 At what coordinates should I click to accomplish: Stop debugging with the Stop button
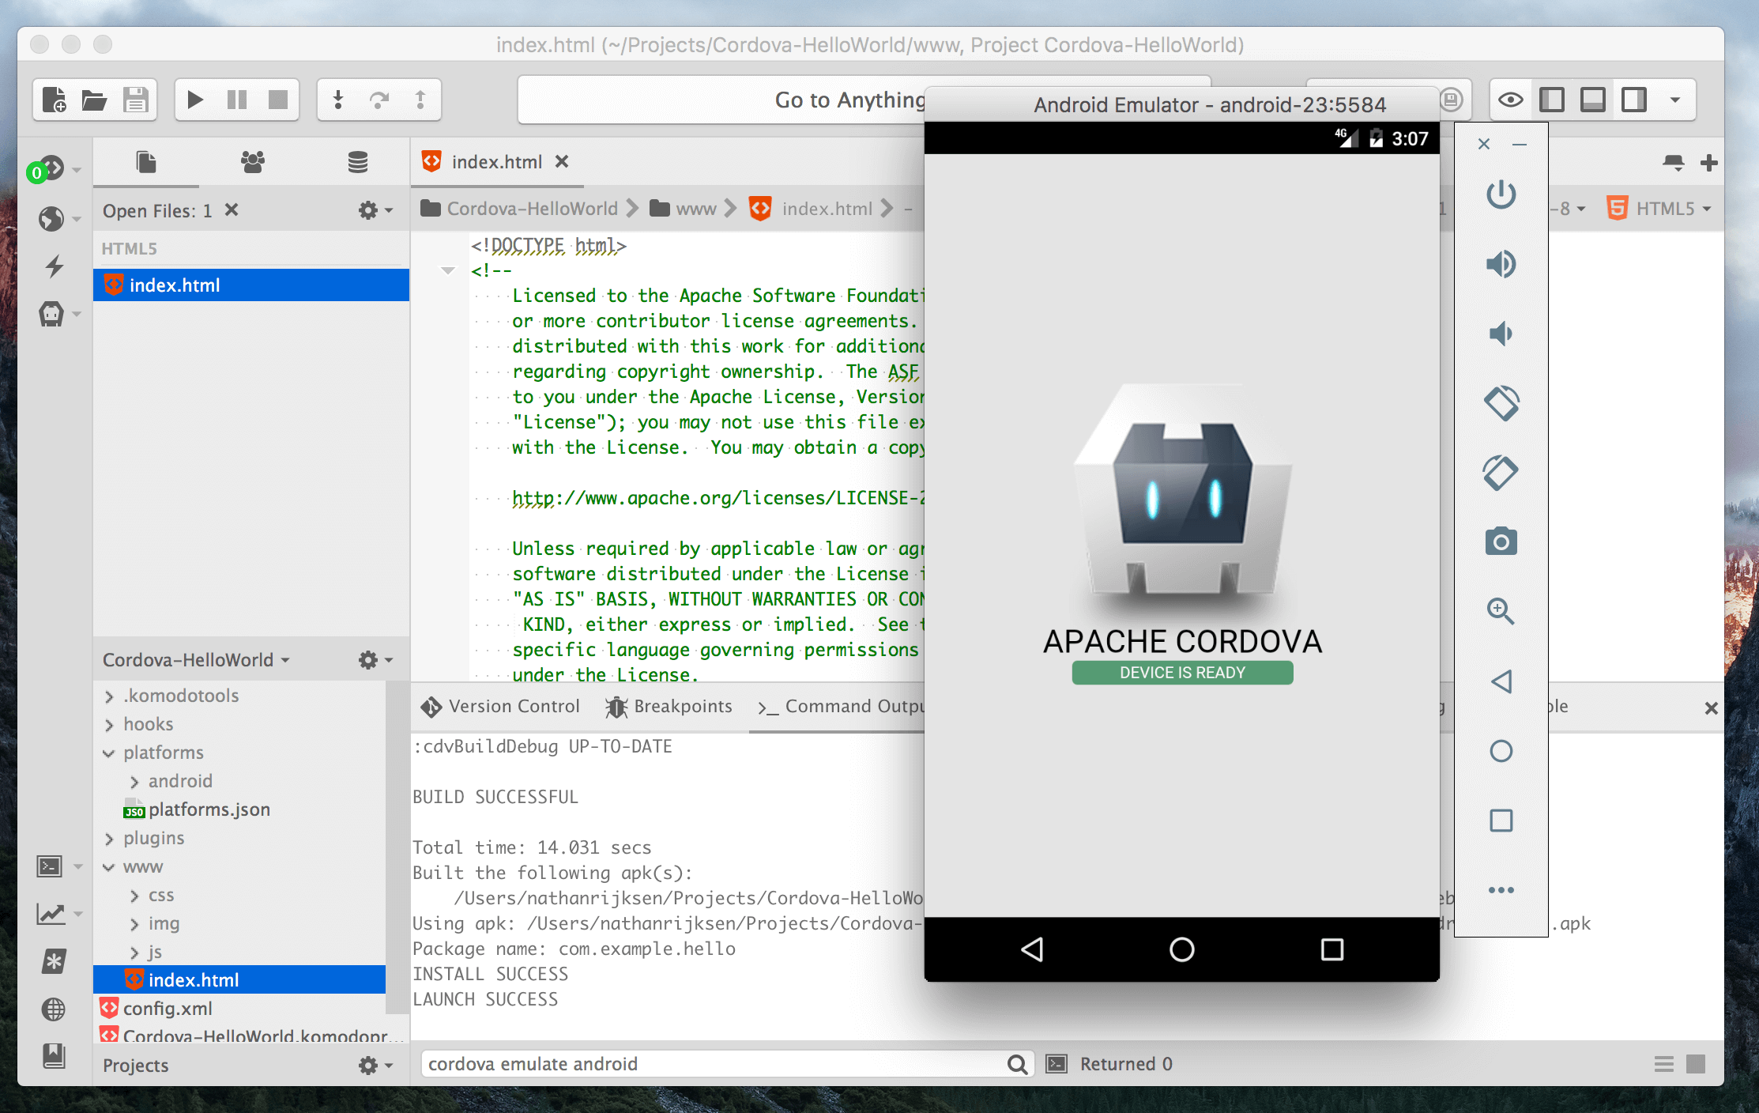[278, 100]
